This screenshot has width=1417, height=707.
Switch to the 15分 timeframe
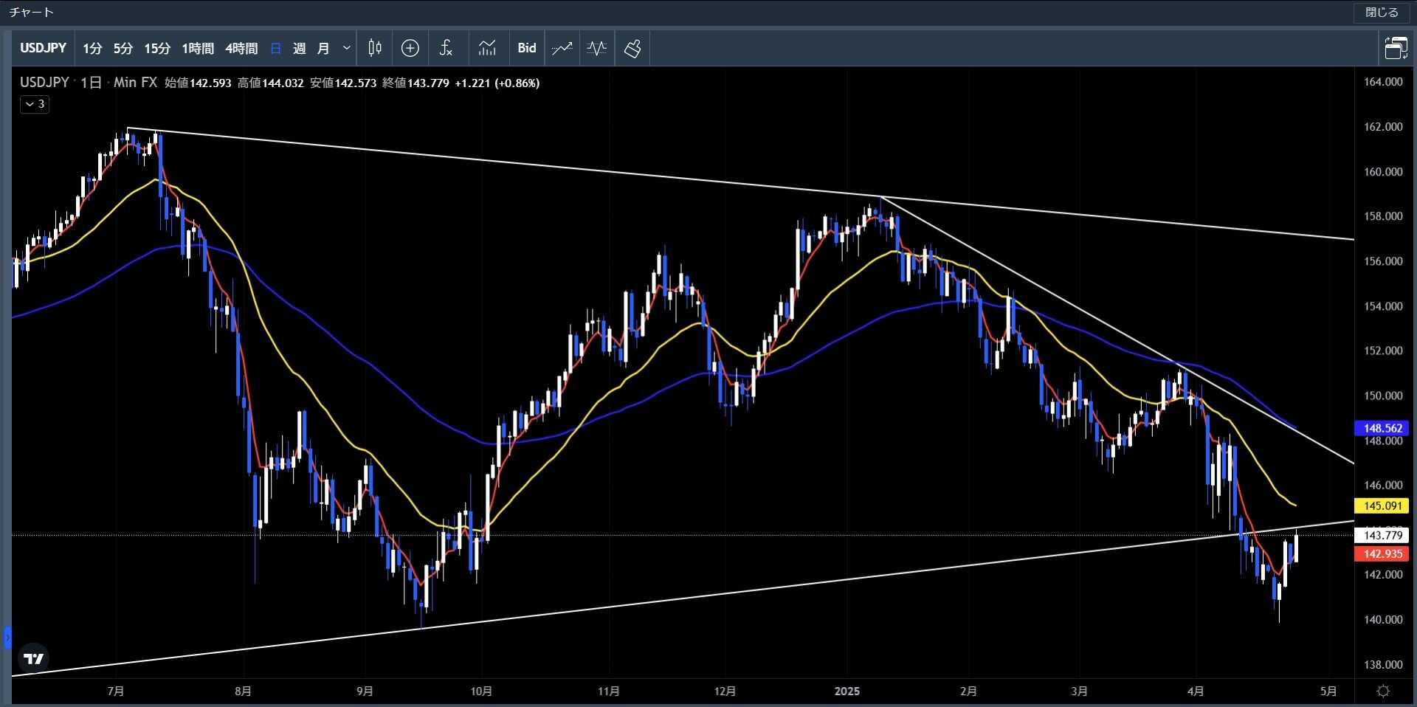pos(157,48)
